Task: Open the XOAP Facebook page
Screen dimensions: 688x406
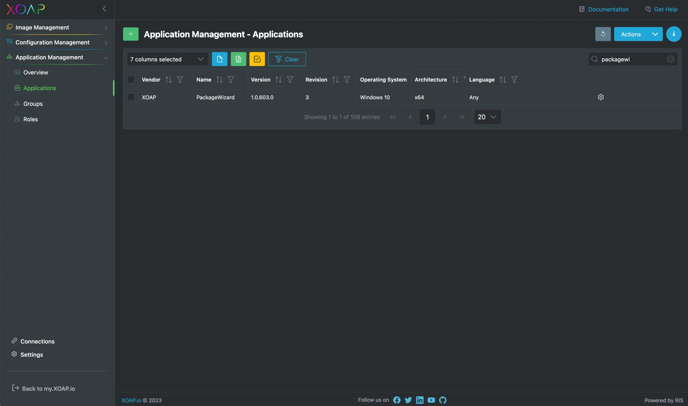Action: (397, 400)
